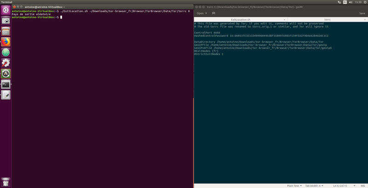368x188 pixels.
Task: Select the torrc tab in gedit
Action: [x=327, y=20]
